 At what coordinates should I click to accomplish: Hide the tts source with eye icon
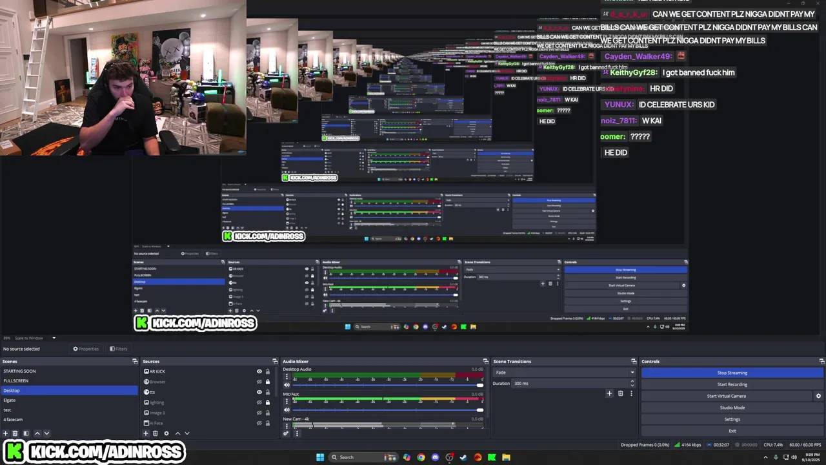(x=259, y=392)
